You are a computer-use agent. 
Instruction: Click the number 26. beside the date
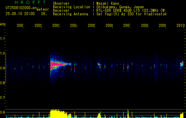[44, 14]
